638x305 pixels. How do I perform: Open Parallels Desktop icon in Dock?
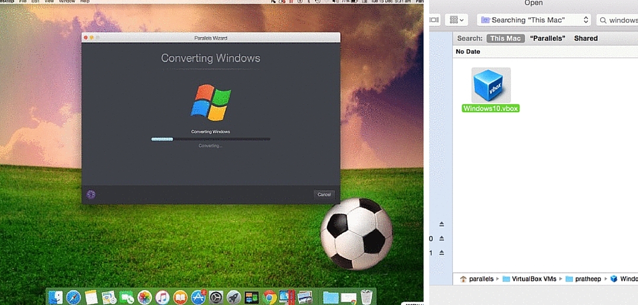pyautogui.click(x=287, y=297)
